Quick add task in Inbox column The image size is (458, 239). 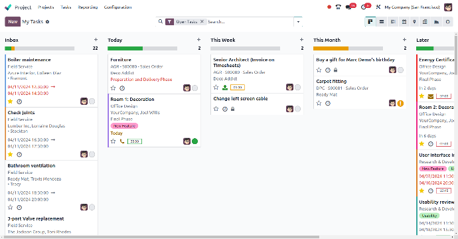tap(96, 40)
